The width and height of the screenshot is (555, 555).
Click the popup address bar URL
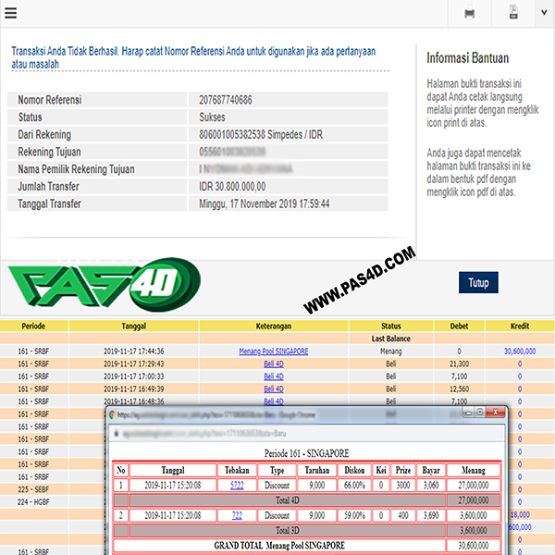204,433
